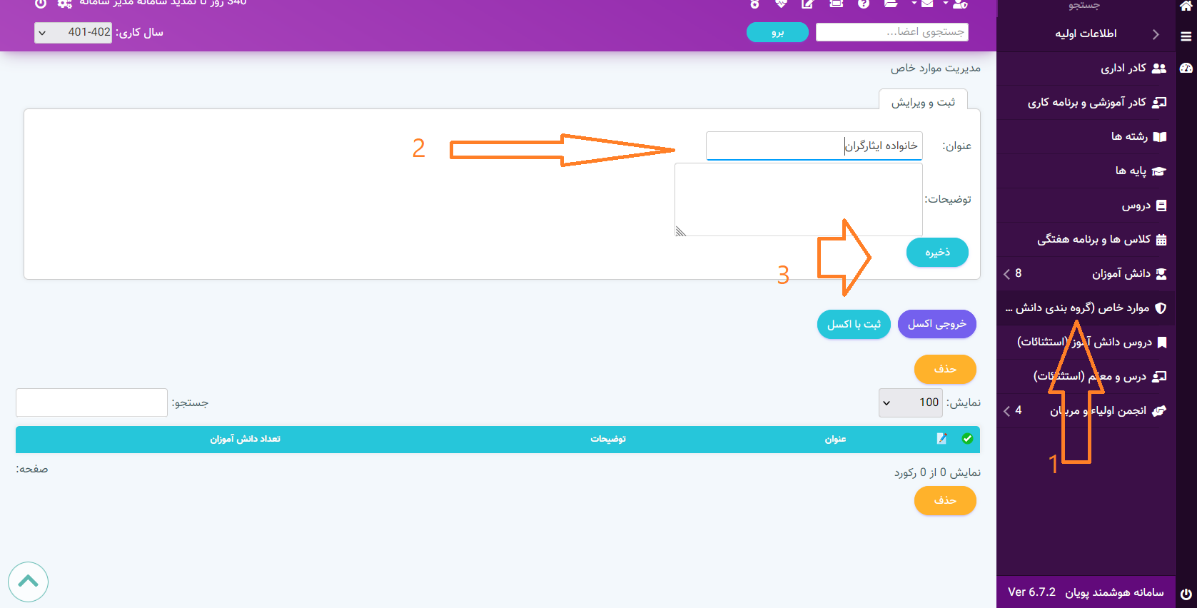Open the dashboard gauge icon
This screenshot has width=1197, height=608.
point(1186,69)
